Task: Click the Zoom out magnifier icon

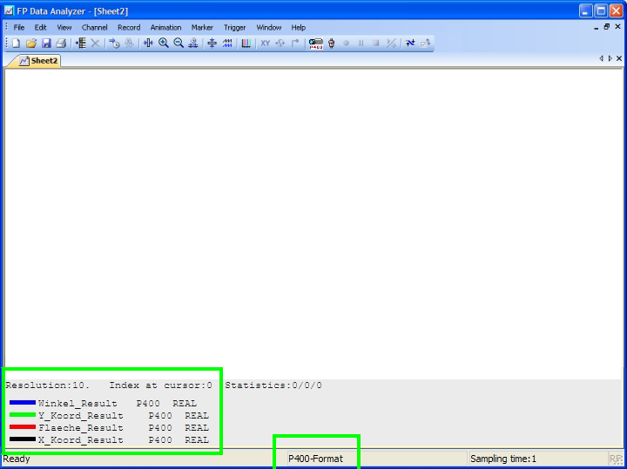Action: (179, 43)
